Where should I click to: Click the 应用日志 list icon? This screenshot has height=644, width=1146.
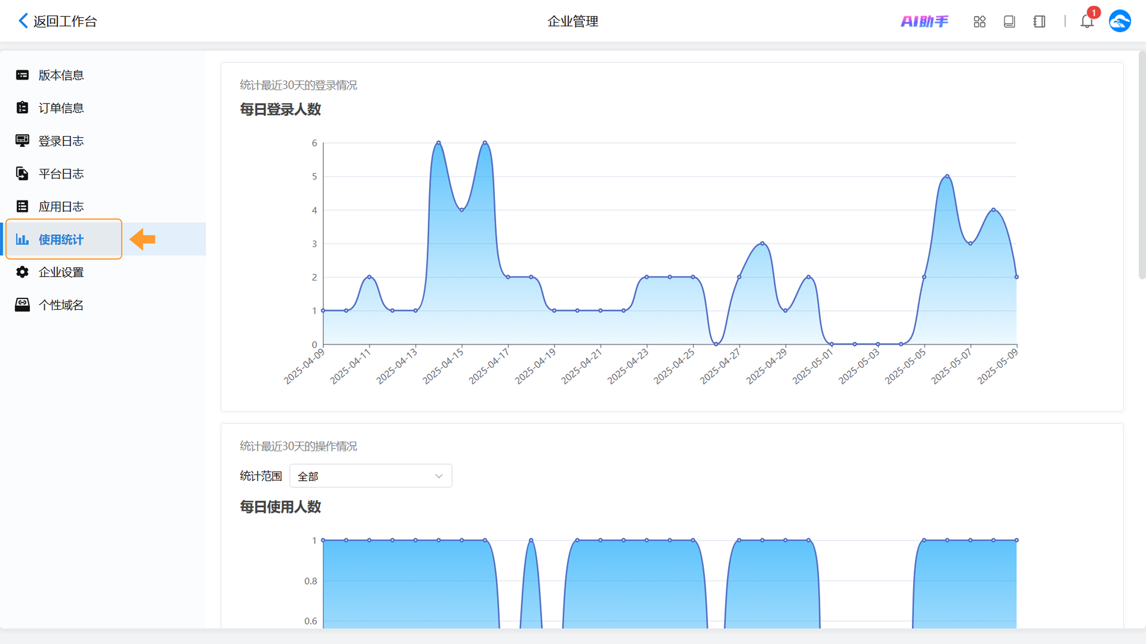pyautogui.click(x=22, y=207)
